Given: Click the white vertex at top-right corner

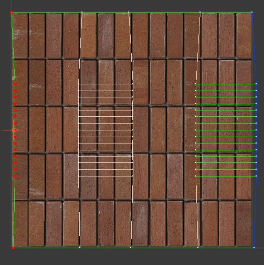Looking at the screenshot, I should [252, 12].
